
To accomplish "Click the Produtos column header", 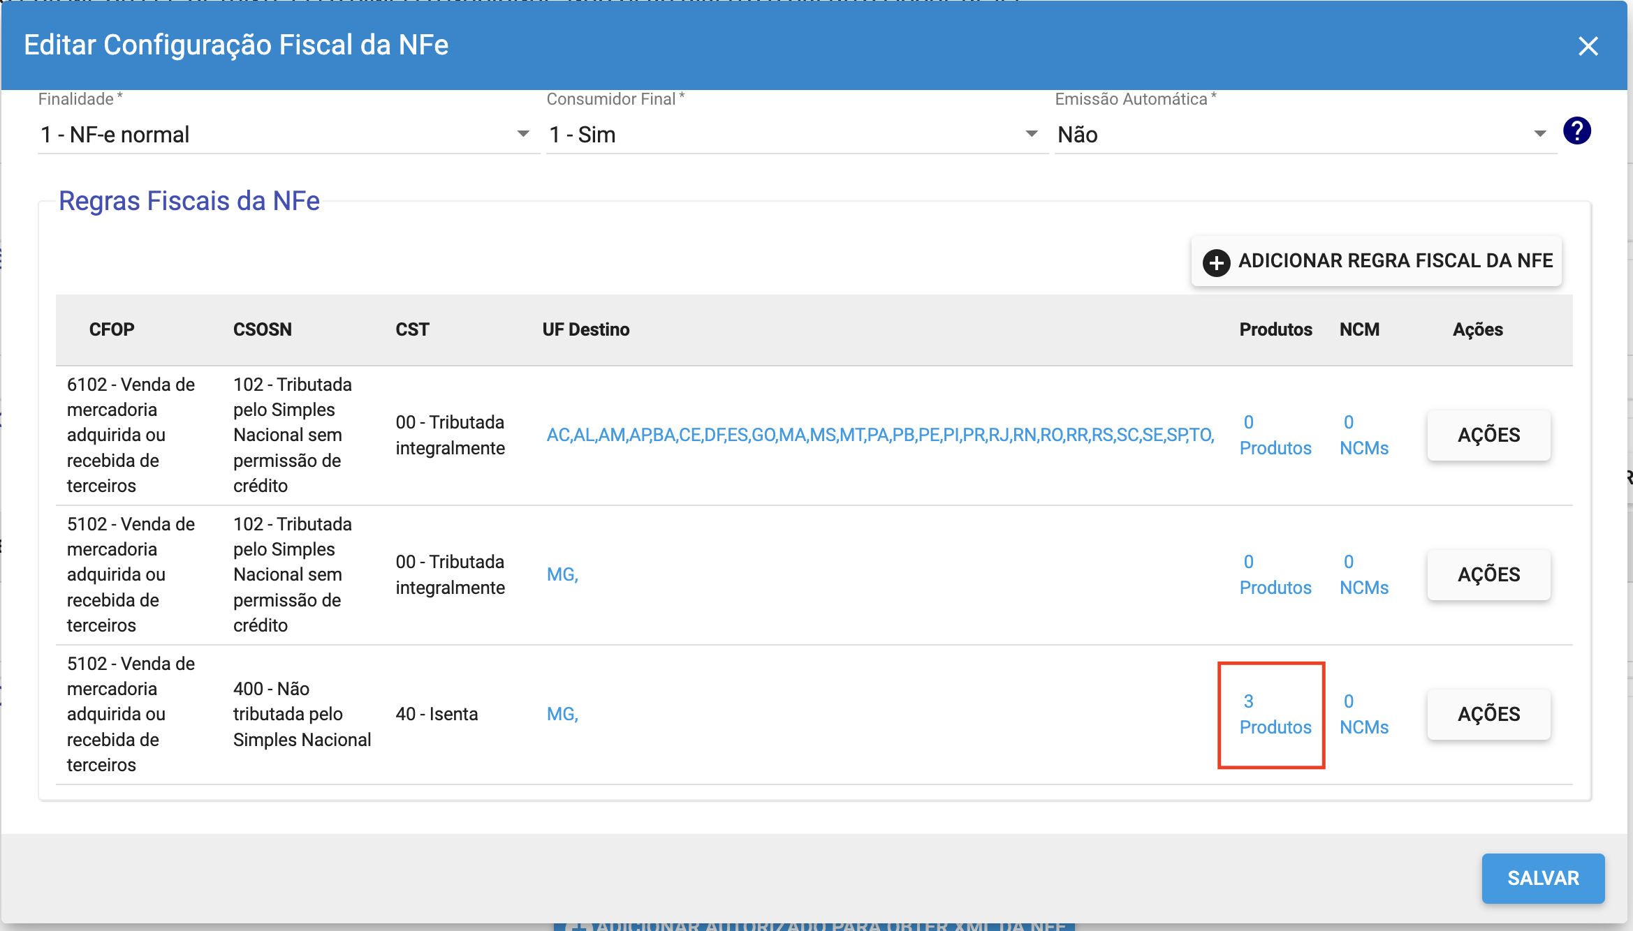I will 1275,329.
